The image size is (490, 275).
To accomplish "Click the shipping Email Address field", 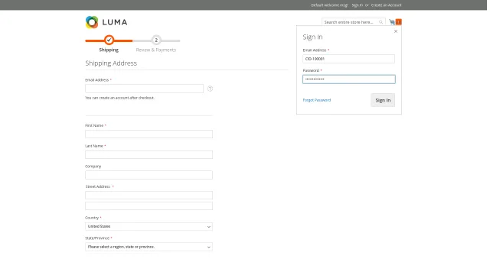I will (x=145, y=89).
